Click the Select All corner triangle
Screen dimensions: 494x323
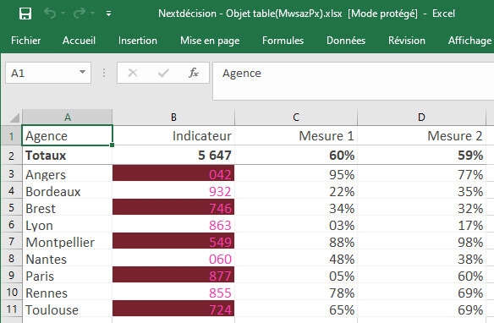[14, 118]
